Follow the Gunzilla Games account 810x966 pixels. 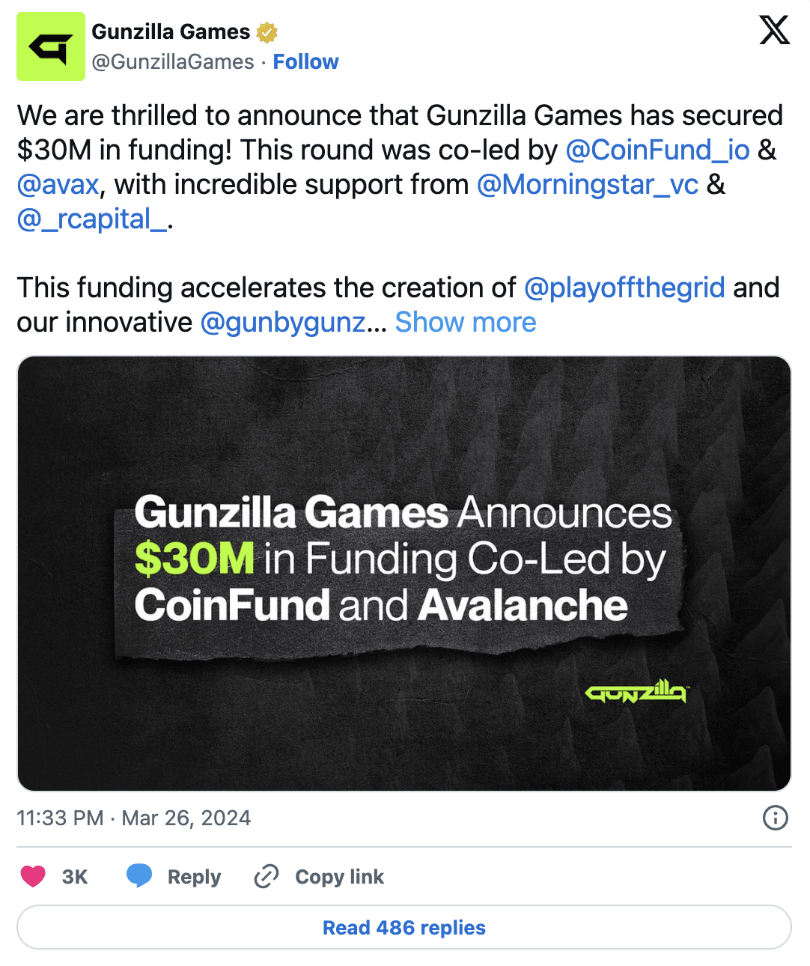click(x=305, y=61)
